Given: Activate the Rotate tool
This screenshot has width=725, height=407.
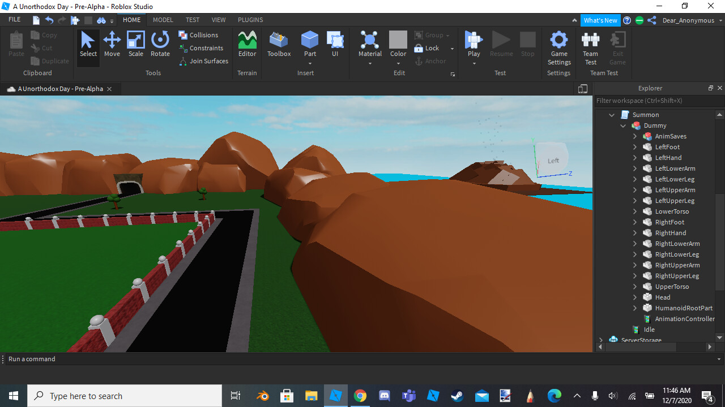Looking at the screenshot, I should 160,44.
